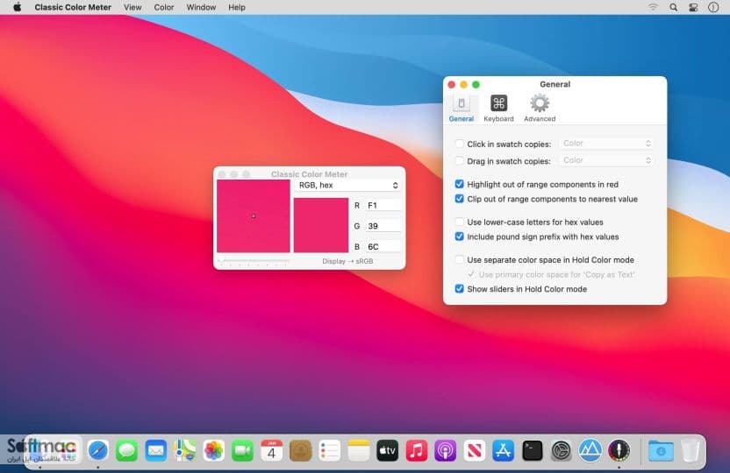Open the Keyboard preferences pane
The height and width of the screenshot is (473, 730).
[x=498, y=108]
